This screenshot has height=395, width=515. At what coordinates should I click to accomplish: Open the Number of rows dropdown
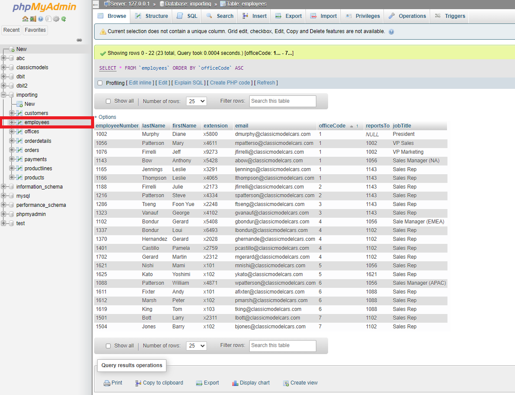point(196,101)
